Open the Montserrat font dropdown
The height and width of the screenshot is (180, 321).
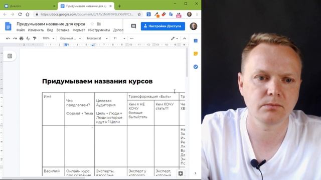pyautogui.click(x=97, y=38)
